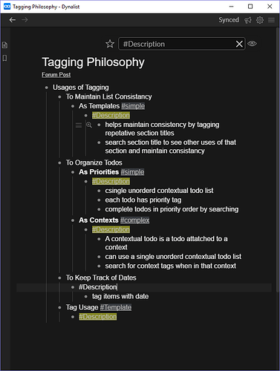280x371 pixels.
Task: Open the settings gear icon
Action: tap(260, 20)
